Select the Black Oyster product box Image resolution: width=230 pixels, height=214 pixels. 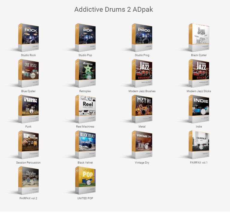tap(199, 38)
